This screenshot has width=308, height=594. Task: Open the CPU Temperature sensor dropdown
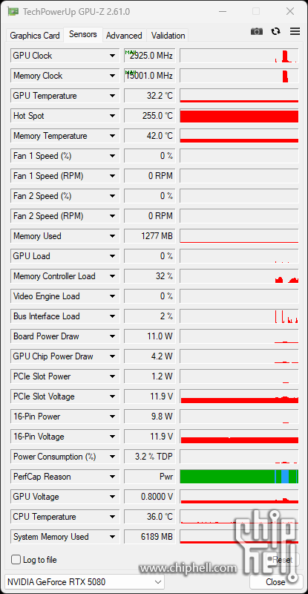point(112,517)
